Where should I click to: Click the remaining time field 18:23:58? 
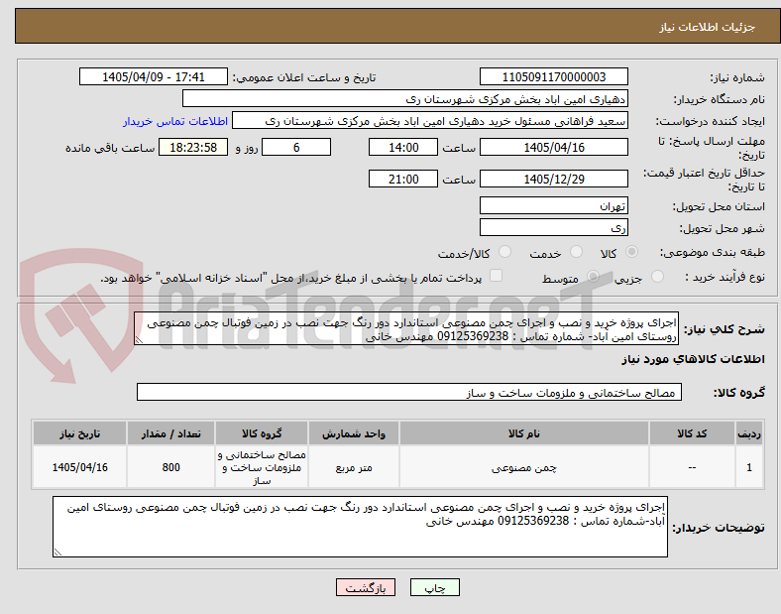(193, 148)
